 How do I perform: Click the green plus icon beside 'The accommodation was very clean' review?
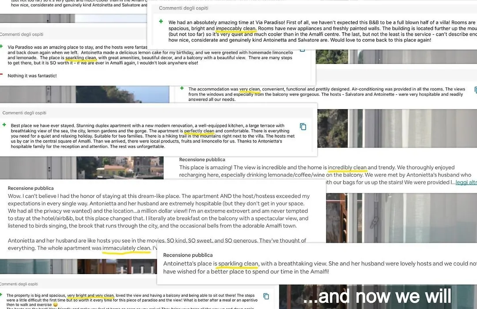(x=182, y=88)
